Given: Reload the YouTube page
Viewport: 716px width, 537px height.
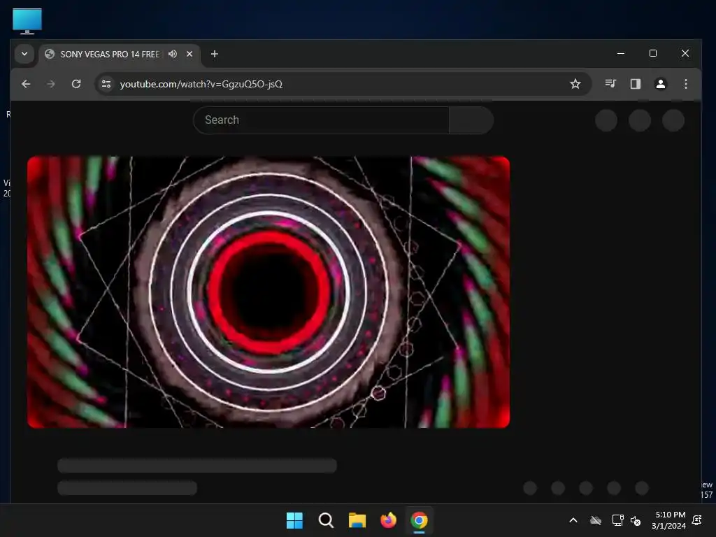Looking at the screenshot, I should (x=76, y=84).
